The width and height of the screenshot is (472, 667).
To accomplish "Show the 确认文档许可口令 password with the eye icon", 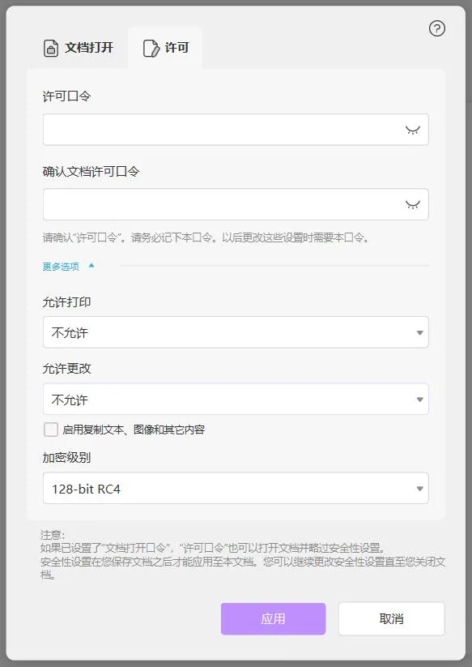I will [413, 205].
